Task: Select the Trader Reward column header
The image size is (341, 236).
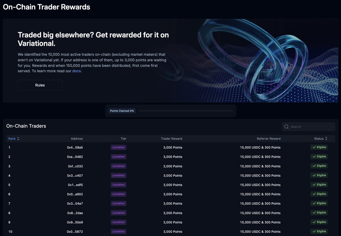Action: point(172,139)
